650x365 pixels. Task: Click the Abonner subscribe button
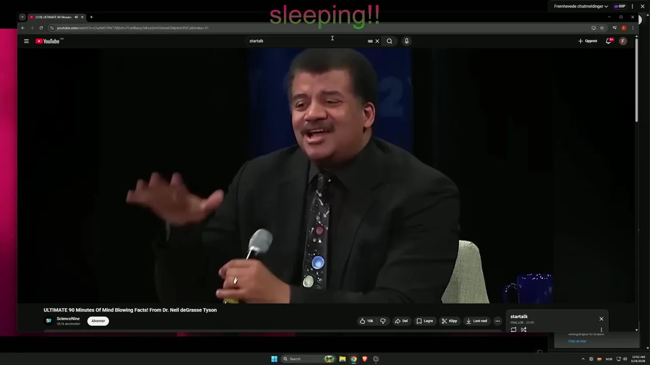98,321
